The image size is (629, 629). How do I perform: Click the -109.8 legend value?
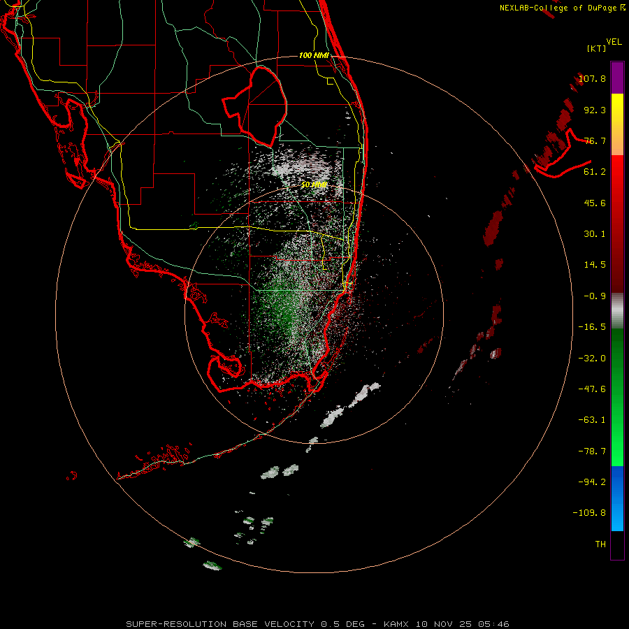(589, 513)
